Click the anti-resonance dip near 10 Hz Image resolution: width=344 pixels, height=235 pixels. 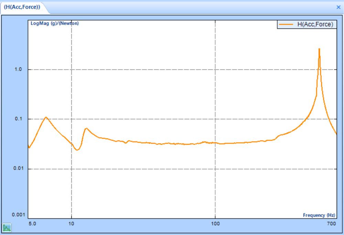point(76,150)
